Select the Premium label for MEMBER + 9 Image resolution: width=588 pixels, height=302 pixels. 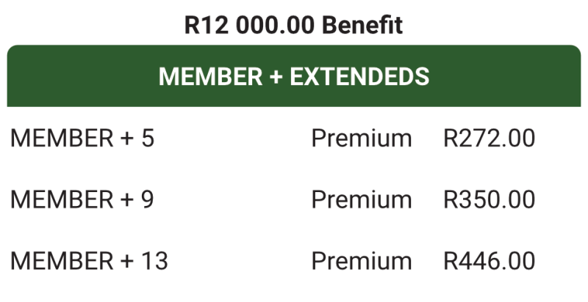[x=362, y=199]
